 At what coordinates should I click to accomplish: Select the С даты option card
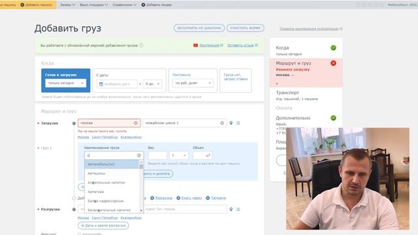click(x=129, y=80)
